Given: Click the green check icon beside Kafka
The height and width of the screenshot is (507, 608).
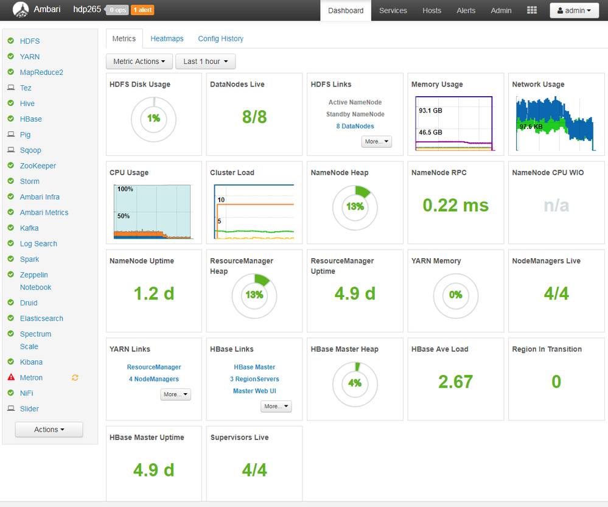Looking at the screenshot, I should click(10, 228).
